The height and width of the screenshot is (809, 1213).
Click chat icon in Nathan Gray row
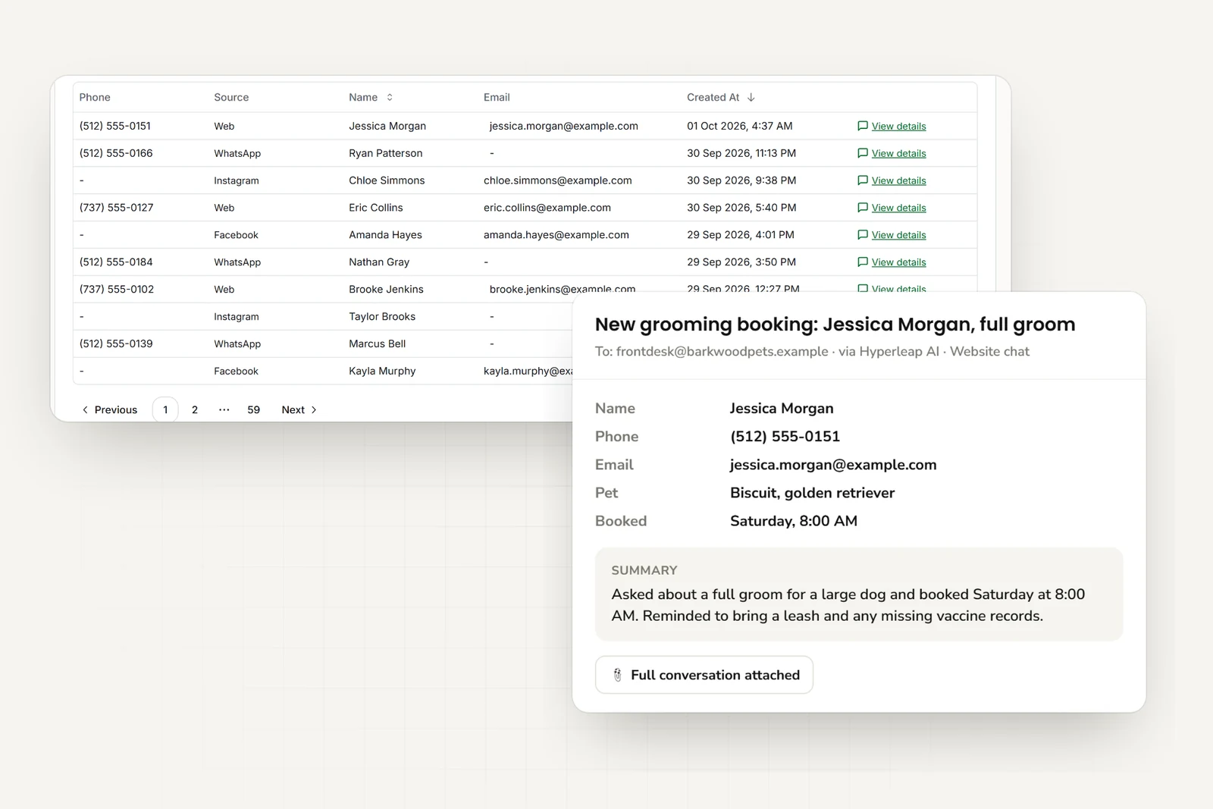(863, 262)
